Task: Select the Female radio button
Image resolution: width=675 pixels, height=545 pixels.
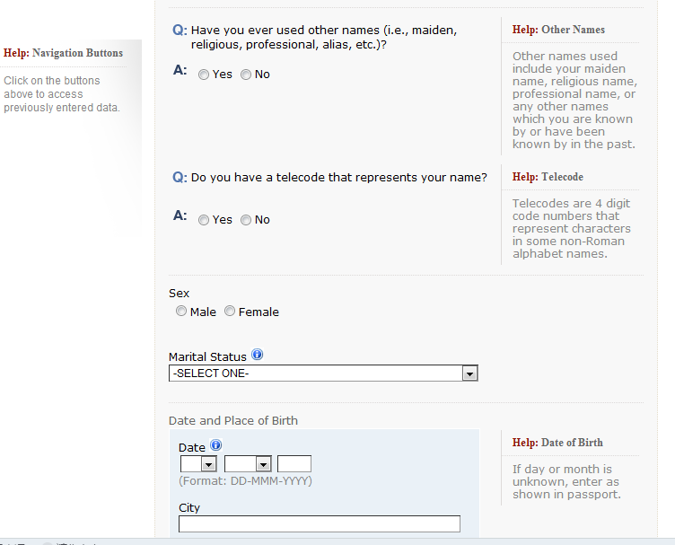Action: pyautogui.click(x=230, y=312)
